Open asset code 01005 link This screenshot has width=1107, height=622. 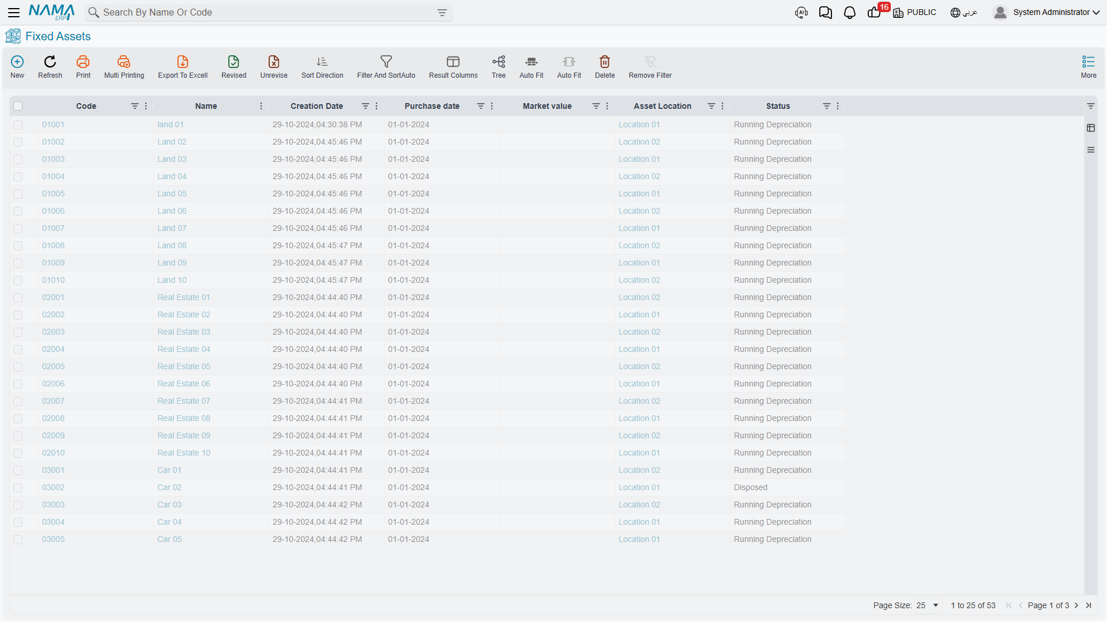(53, 194)
